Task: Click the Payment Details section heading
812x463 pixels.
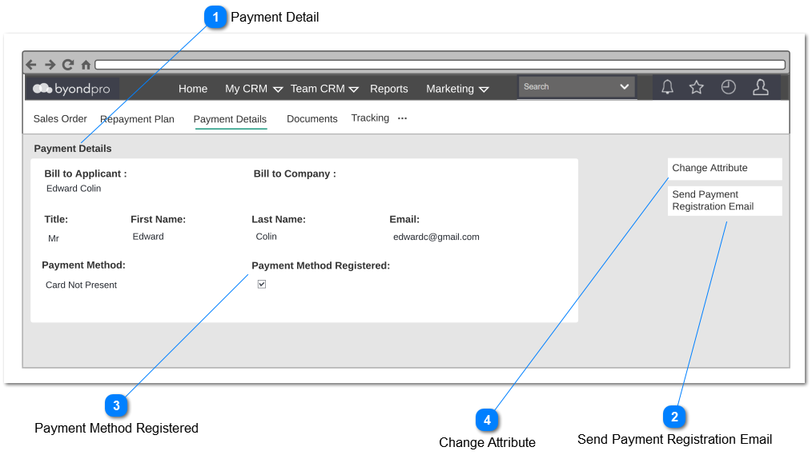Action: 73,149
